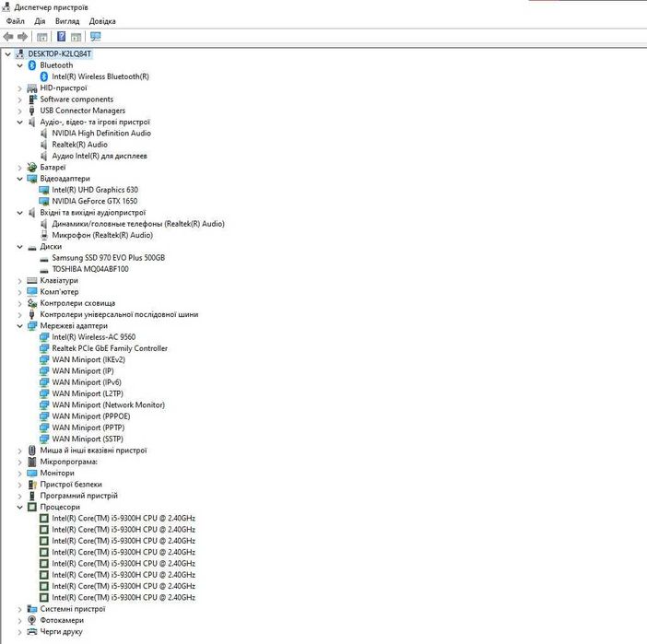
Task: Select WAN Miniport (SSTP)
Action: [x=88, y=439]
